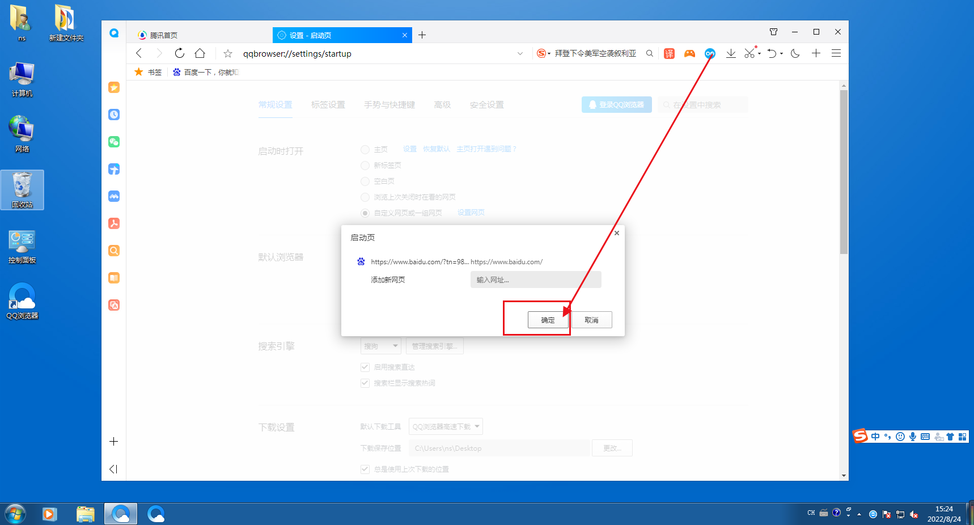This screenshot has height=525, width=974.
Task: Open the Windows Start button
Action: [15, 514]
